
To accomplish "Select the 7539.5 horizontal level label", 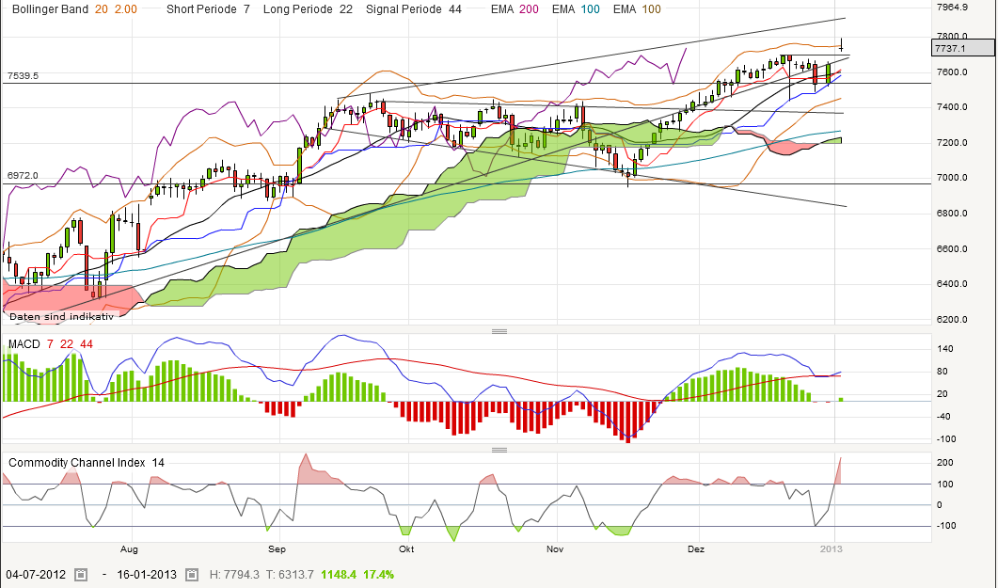I will click(23, 75).
